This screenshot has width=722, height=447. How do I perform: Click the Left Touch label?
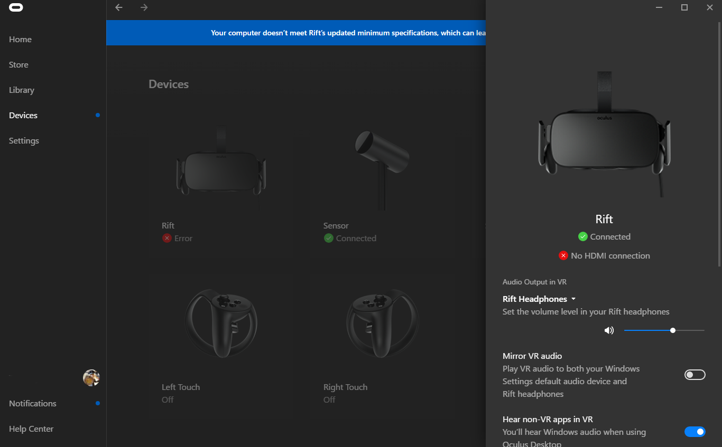181,387
